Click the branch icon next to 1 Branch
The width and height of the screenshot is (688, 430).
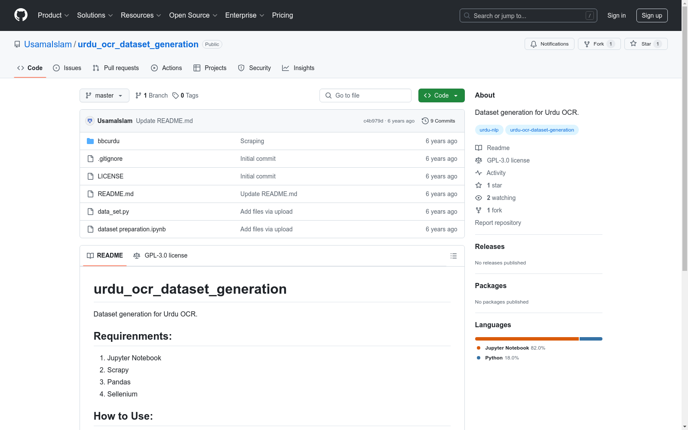[x=138, y=95]
